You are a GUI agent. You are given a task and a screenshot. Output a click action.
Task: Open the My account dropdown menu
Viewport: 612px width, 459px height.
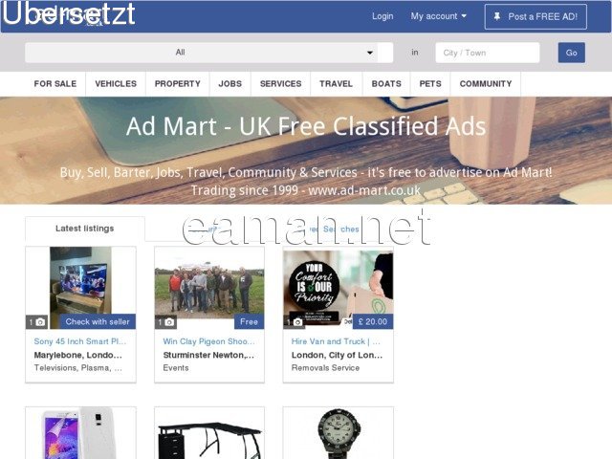(438, 16)
